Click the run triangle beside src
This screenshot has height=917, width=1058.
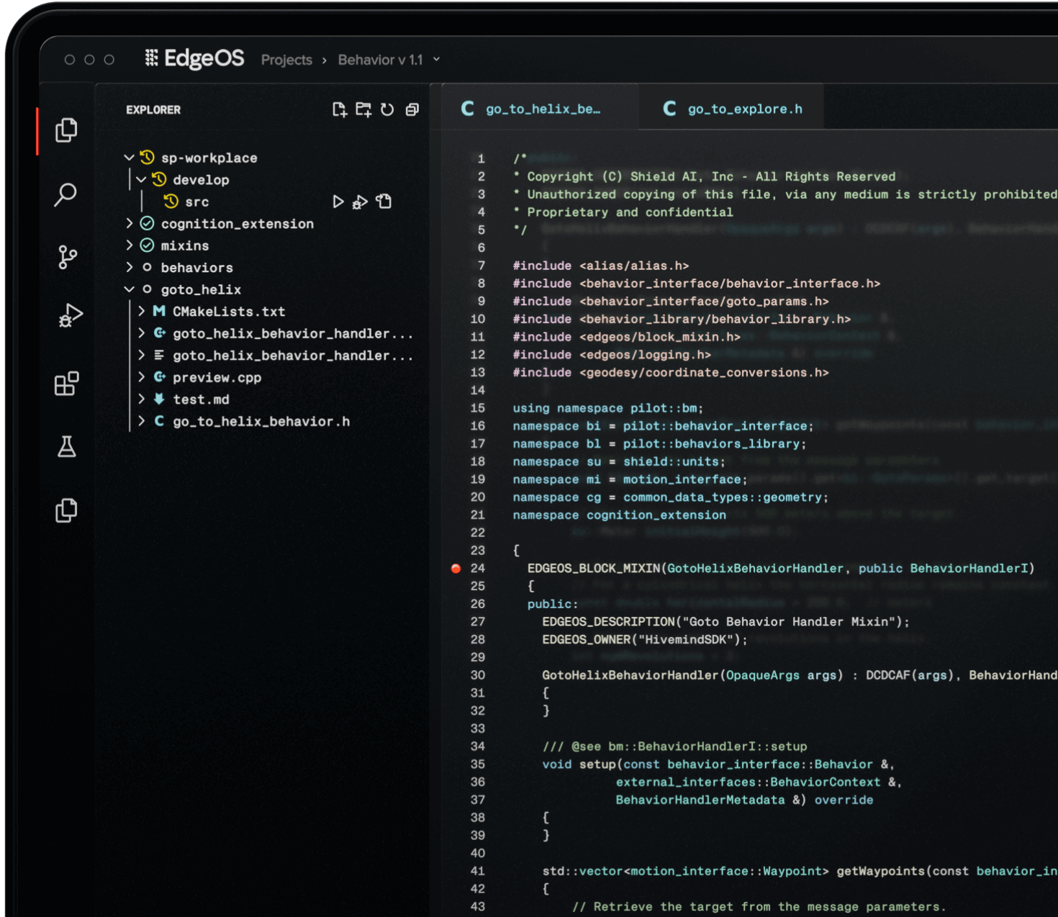pos(338,202)
